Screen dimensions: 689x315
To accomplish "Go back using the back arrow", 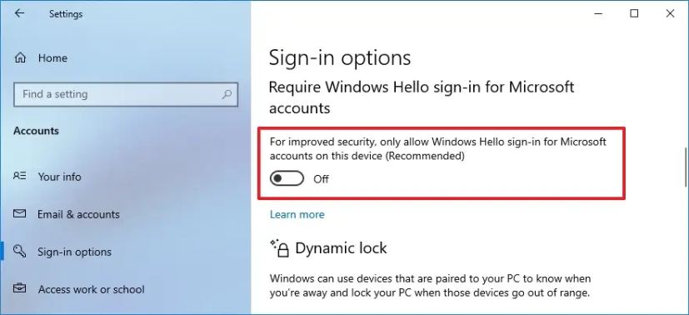I will (x=19, y=13).
